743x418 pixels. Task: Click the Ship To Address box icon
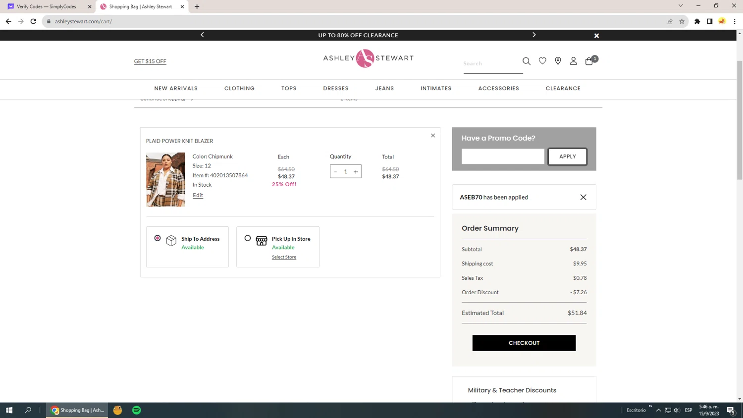point(171,240)
